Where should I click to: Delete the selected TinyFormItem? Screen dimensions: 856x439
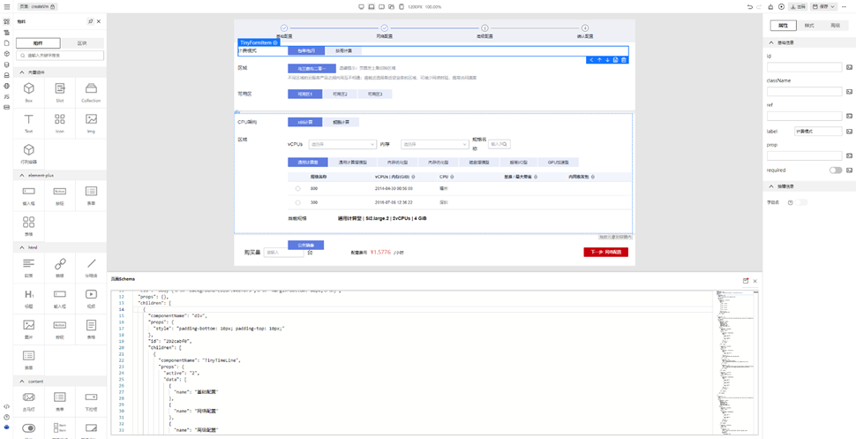[623, 60]
